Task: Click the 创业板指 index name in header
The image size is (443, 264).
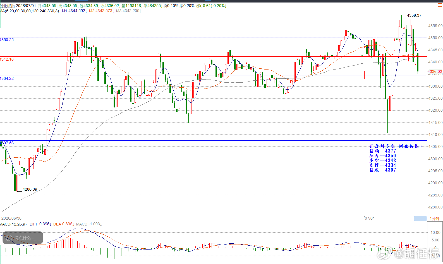Action: pos(7,6)
